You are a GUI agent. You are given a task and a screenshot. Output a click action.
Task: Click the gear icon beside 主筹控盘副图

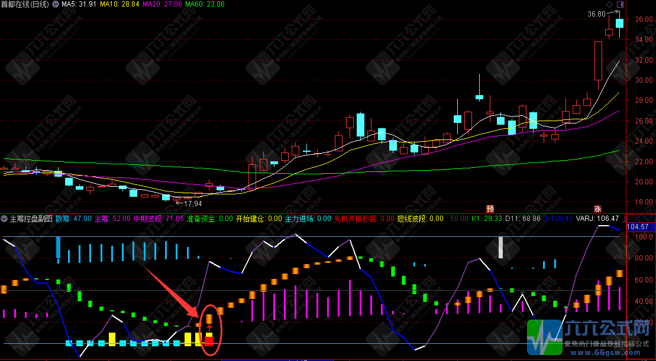pos(5,219)
